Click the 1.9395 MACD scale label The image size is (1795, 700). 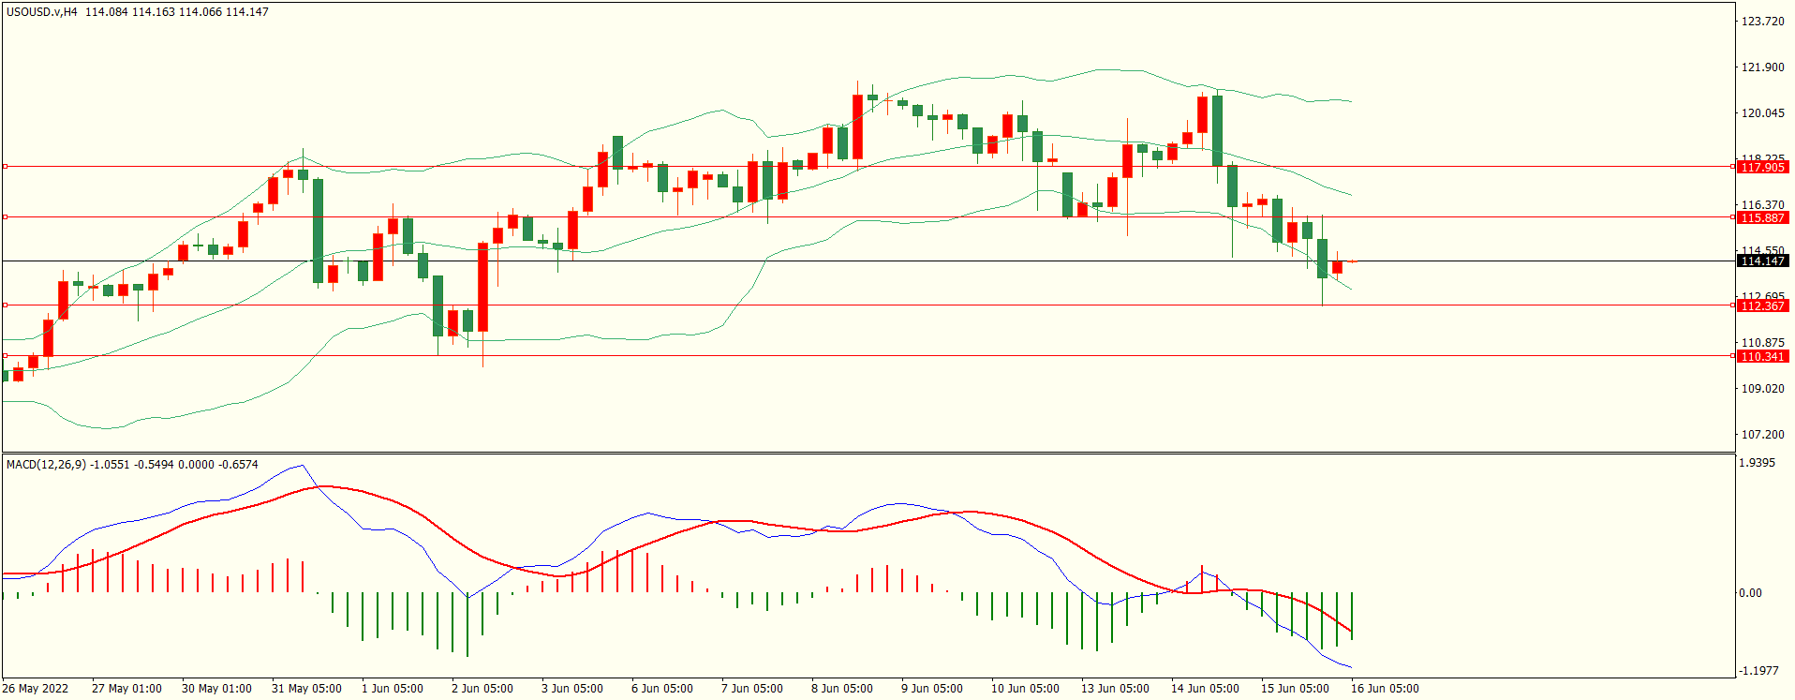tap(1757, 463)
